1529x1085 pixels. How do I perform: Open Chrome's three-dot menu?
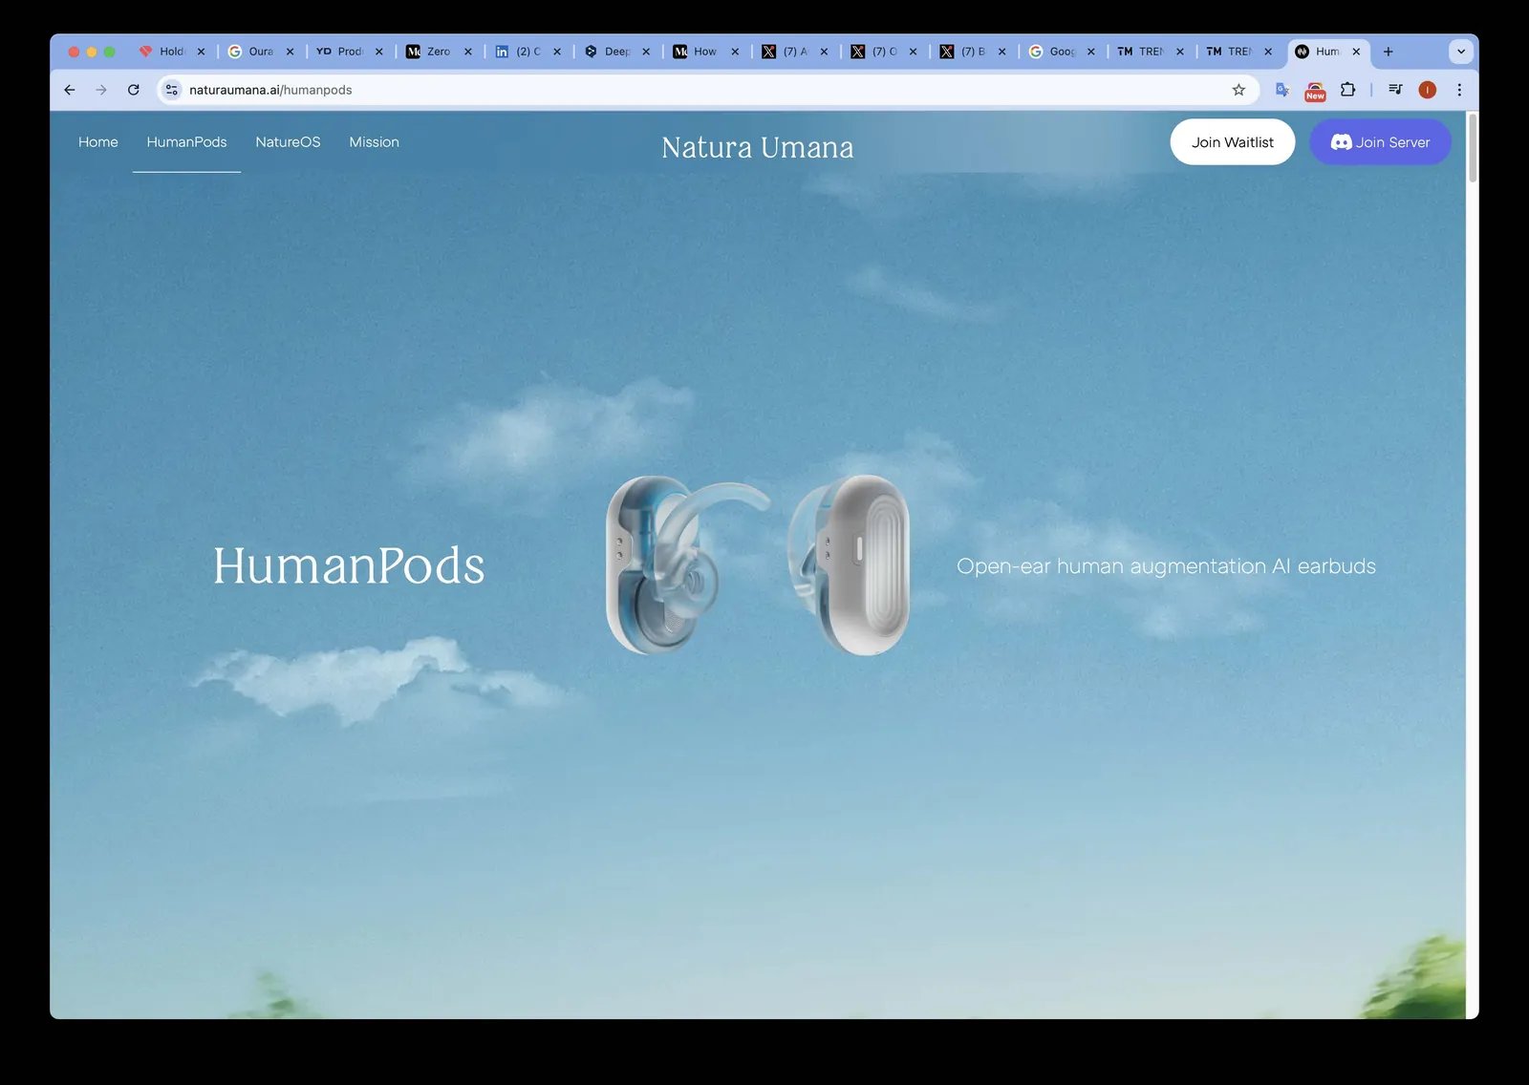(x=1459, y=90)
